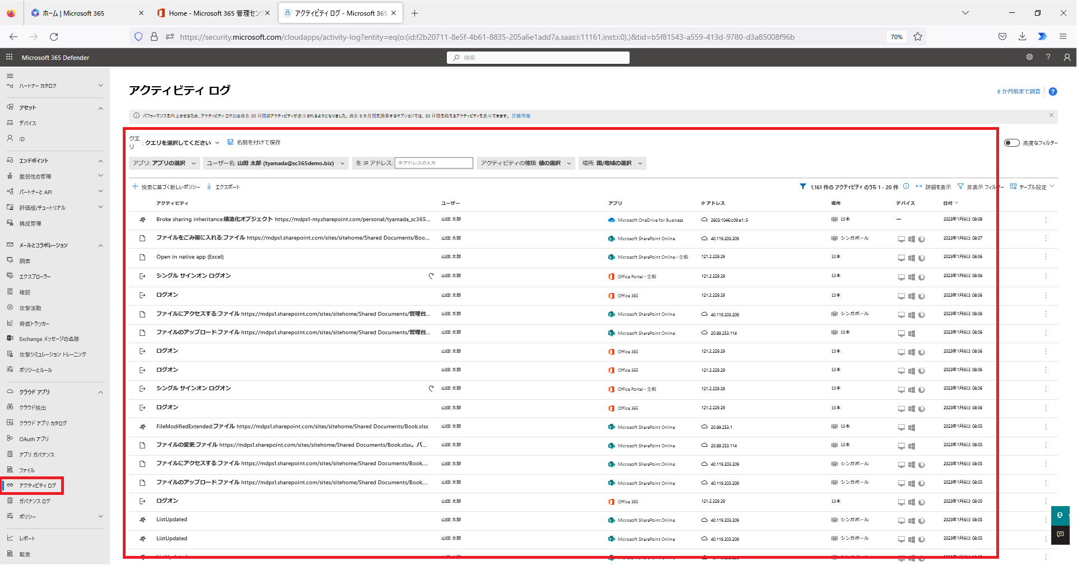
Task: Open row menu for Broke sharing inheritance activity
Action: point(1046,219)
